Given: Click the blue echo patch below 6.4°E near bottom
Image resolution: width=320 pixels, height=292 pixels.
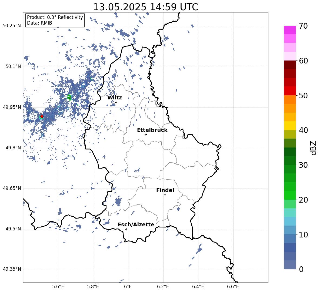Looking at the screenshot, I should (199, 249).
